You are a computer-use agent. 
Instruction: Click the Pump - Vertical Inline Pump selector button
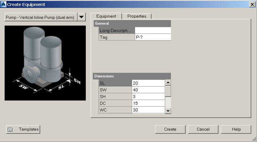click(41, 17)
